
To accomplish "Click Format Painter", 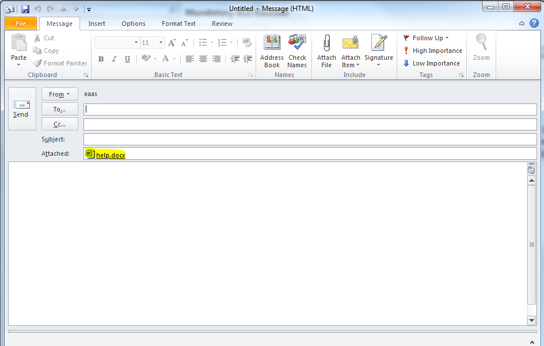I will click(60, 63).
